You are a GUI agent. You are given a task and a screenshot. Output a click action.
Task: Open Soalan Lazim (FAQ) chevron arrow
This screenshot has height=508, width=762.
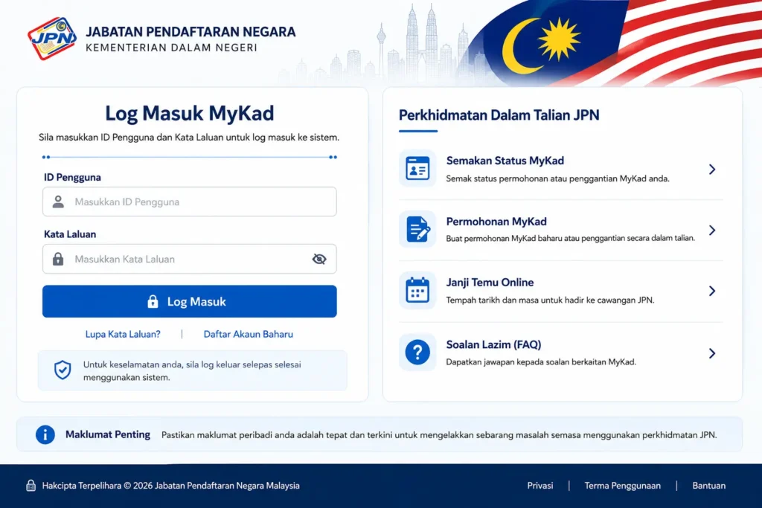712,353
